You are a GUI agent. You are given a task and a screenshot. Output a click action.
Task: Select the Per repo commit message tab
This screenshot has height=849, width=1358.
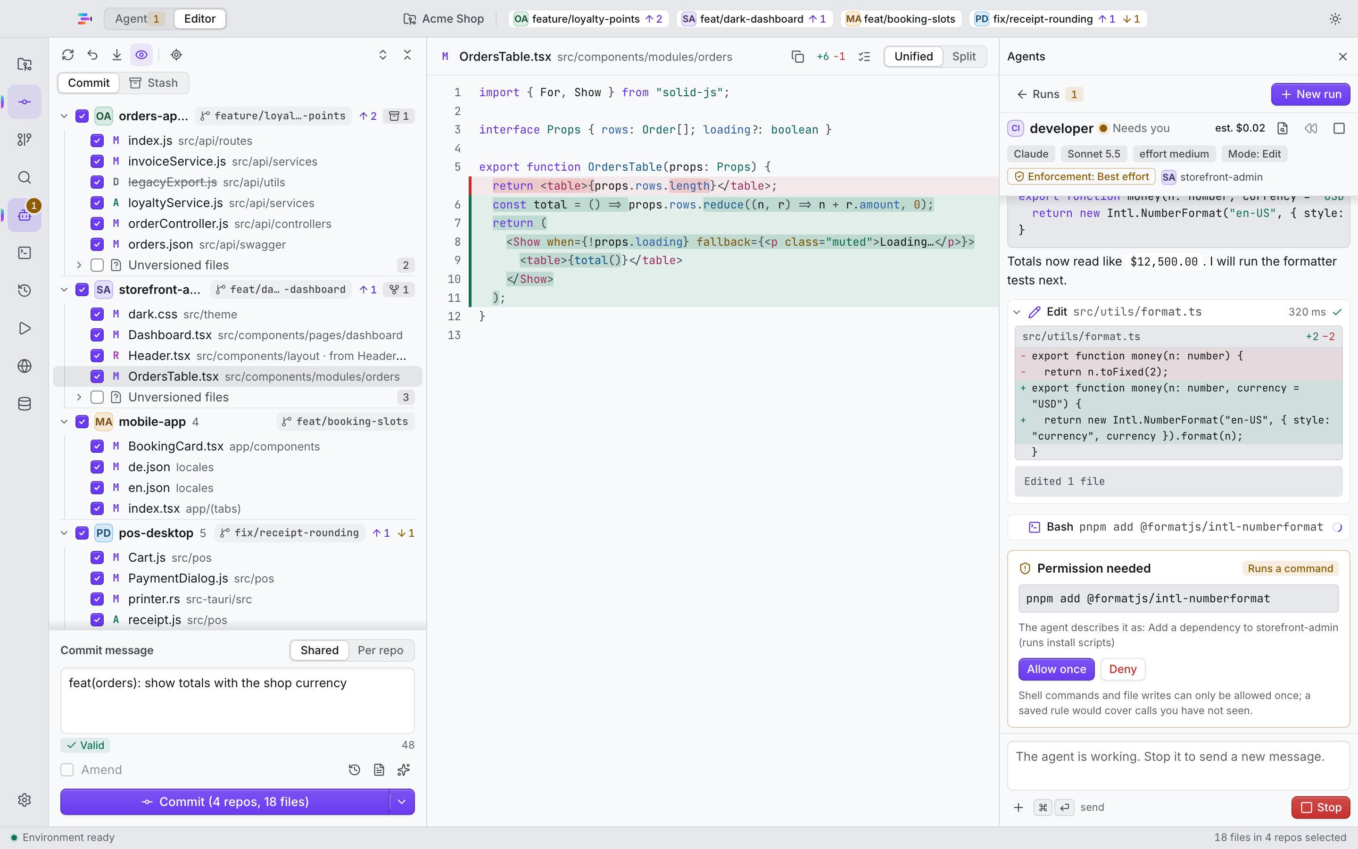click(381, 650)
